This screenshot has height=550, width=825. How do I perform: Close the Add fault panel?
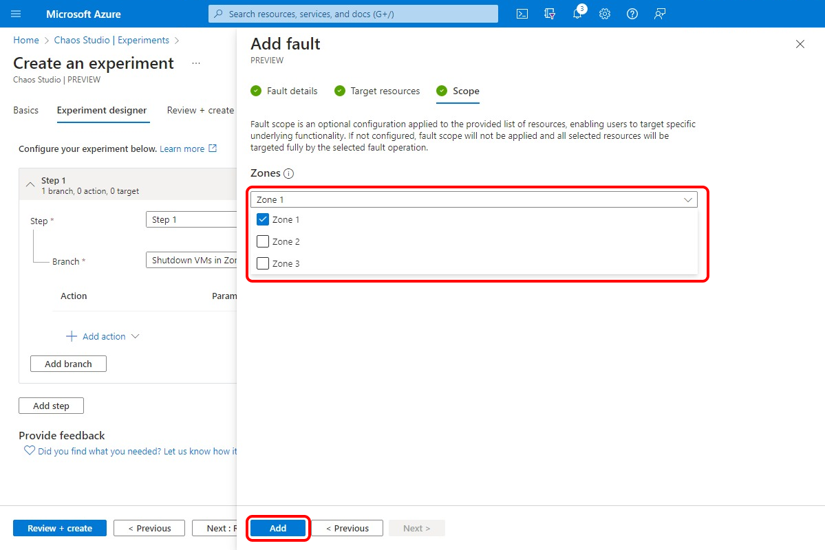point(800,44)
